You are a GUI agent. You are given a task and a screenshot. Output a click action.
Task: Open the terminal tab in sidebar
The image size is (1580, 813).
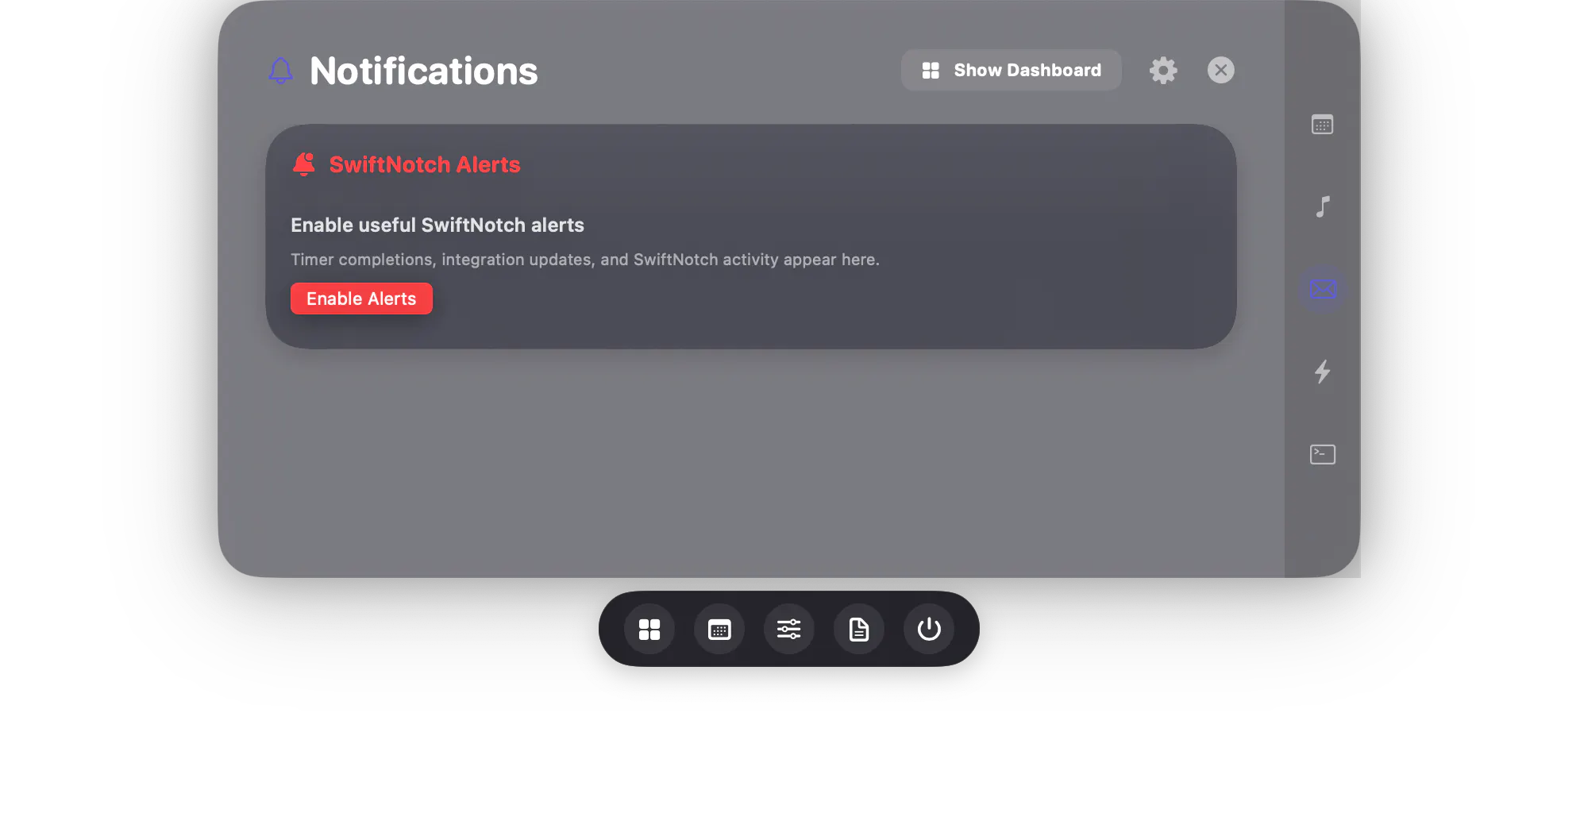tap(1322, 454)
